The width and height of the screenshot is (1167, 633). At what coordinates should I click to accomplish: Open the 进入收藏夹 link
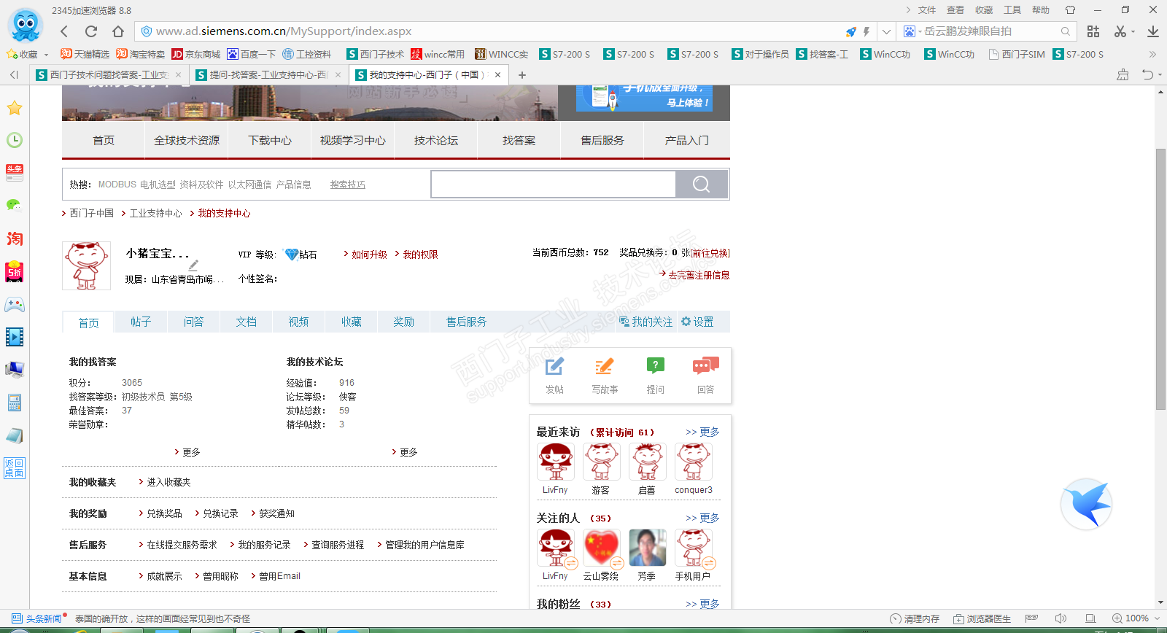point(168,482)
